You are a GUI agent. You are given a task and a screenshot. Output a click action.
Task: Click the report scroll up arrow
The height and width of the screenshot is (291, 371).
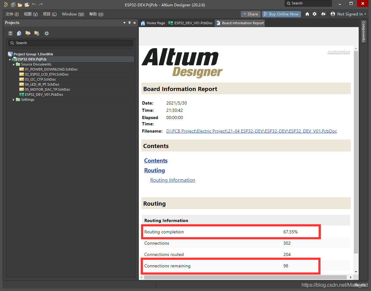coord(356,48)
